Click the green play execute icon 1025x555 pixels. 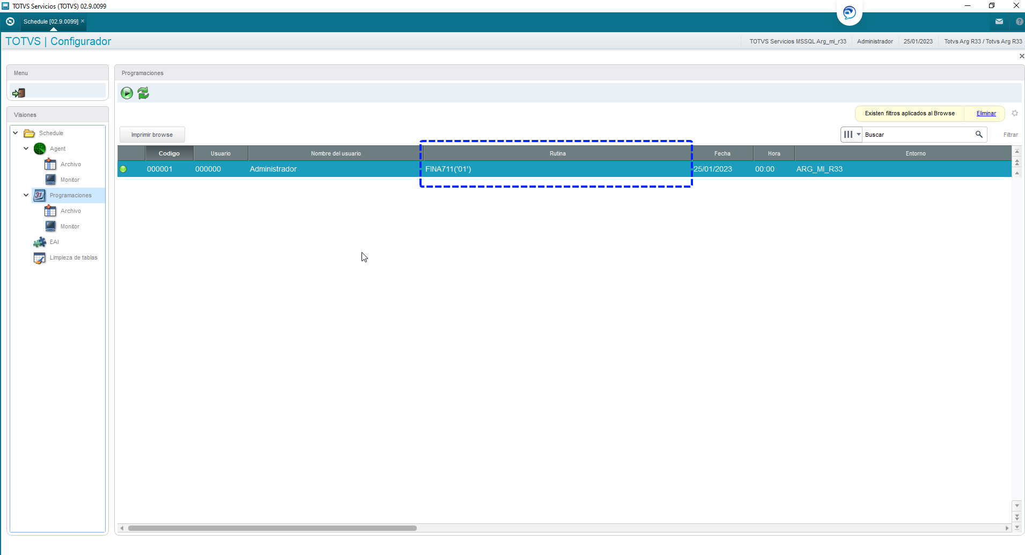pyautogui.click(x=127, y=93)
